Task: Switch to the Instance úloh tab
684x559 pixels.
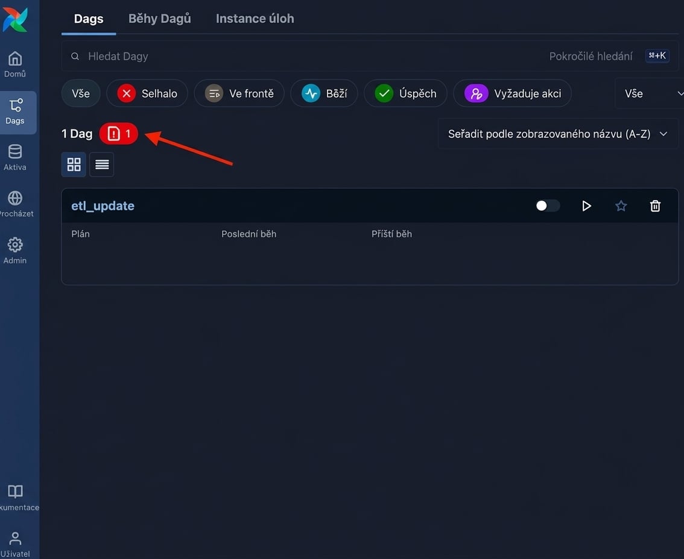Action: 255,19
